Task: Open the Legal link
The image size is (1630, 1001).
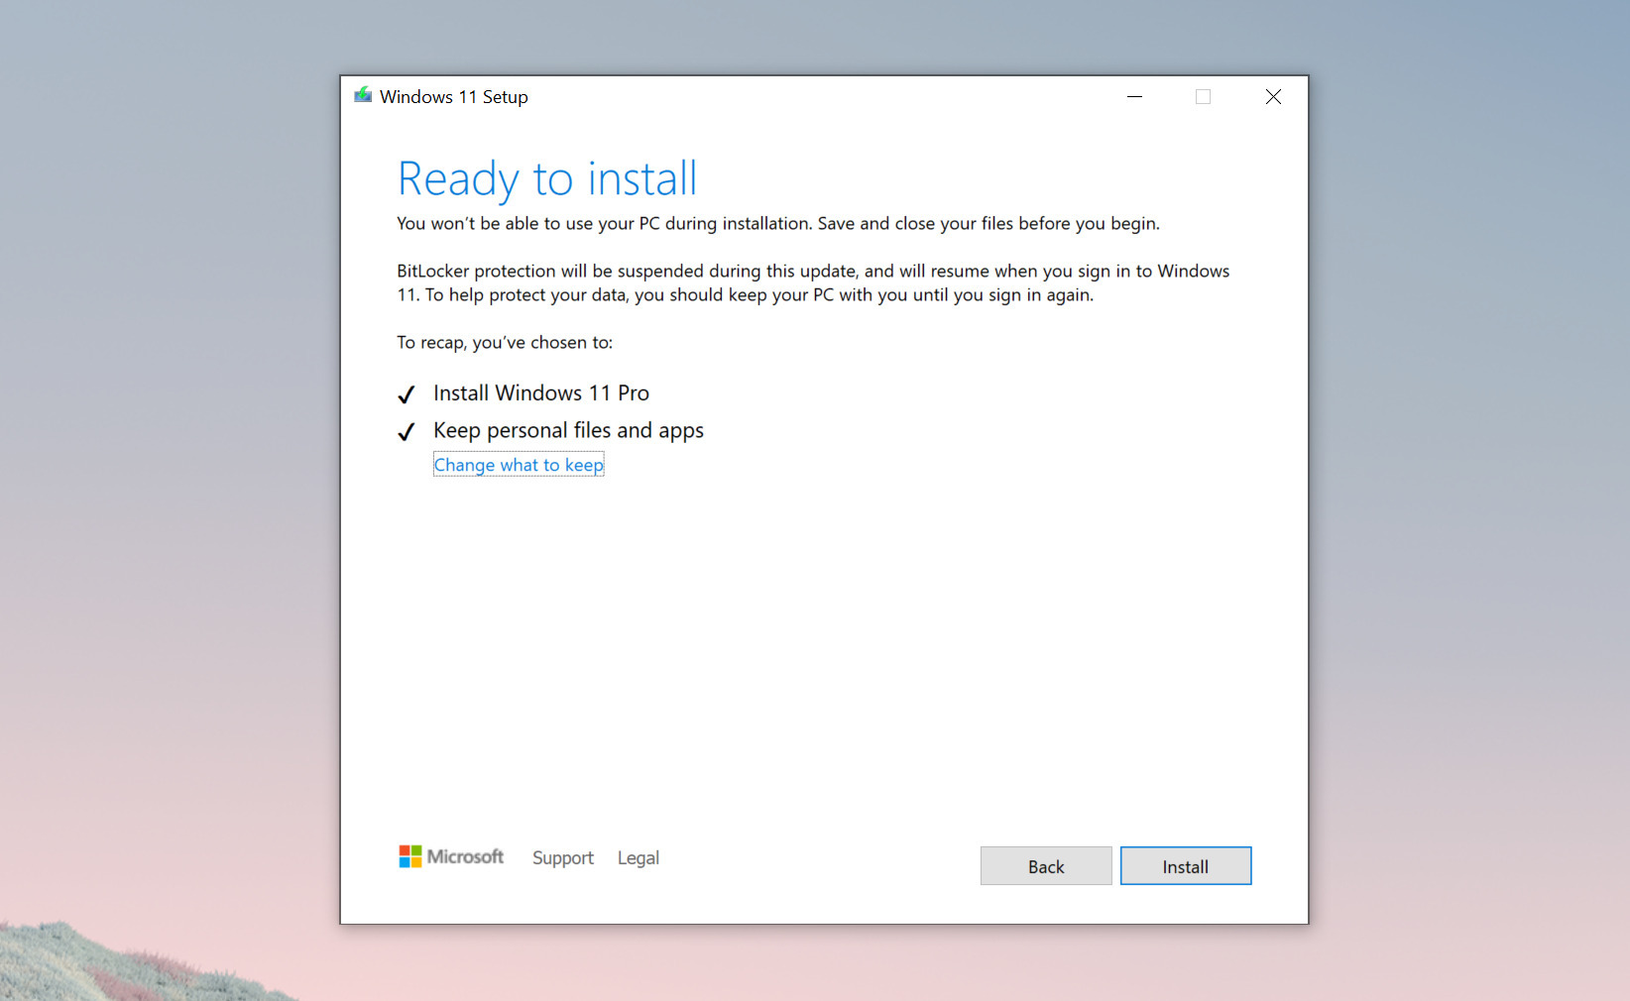Action: pyautogui.click(x=638, y=857)
